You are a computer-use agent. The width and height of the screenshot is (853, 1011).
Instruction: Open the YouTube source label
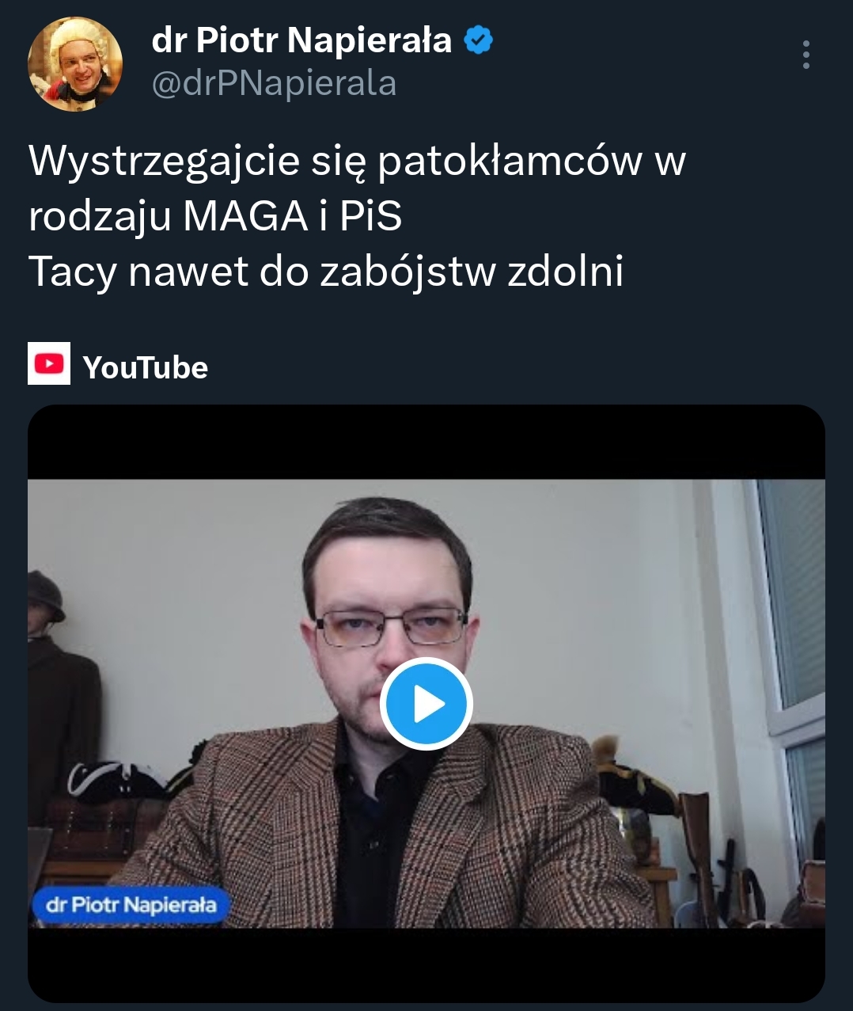(x=145, y=367)
